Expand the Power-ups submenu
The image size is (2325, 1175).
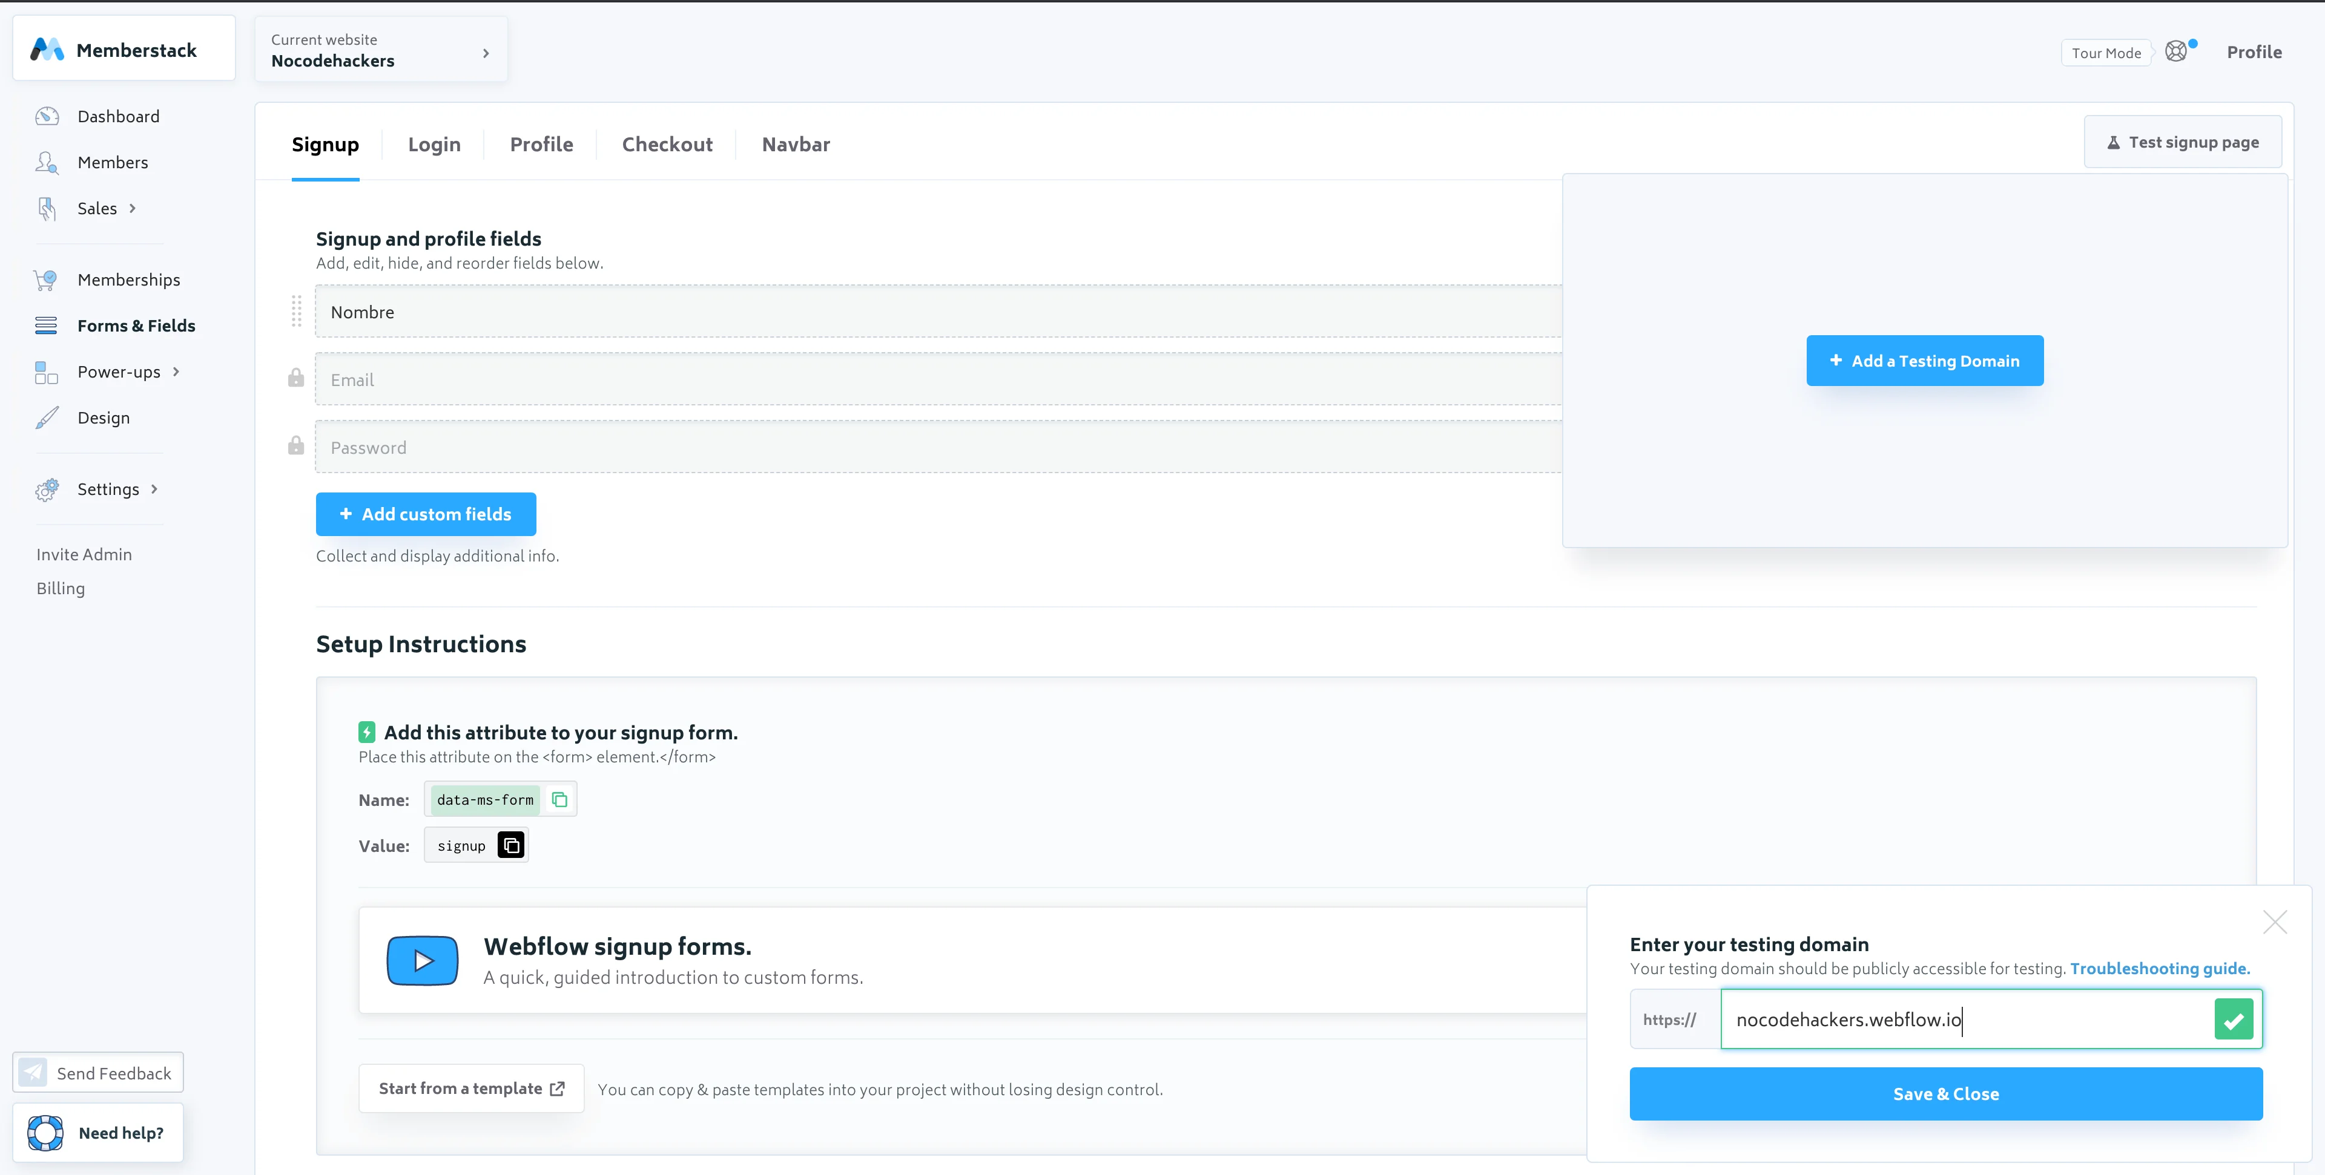176,371
